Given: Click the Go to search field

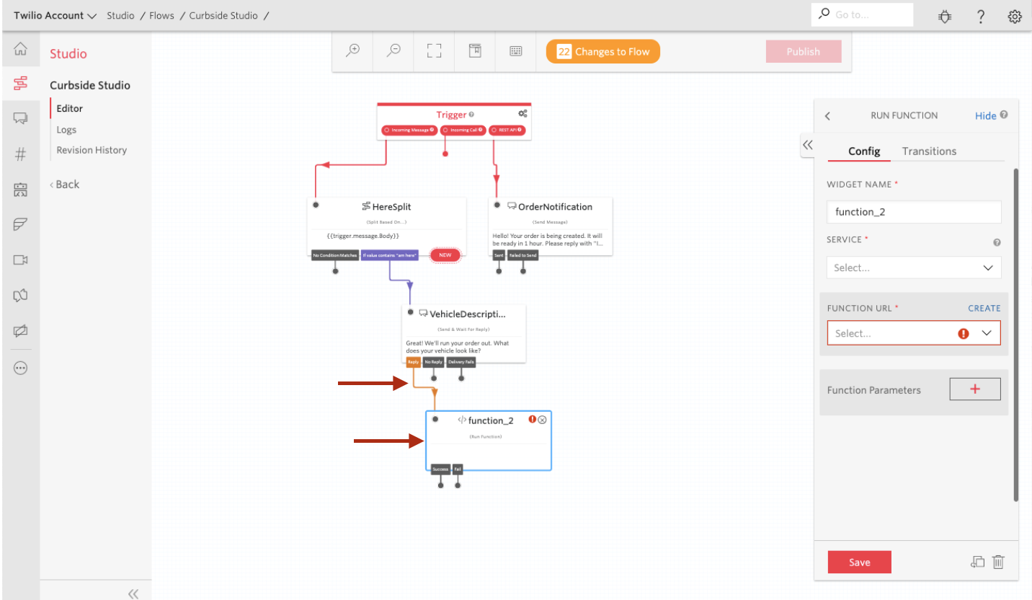Looking at the screenshot, I should pos(862,14).
